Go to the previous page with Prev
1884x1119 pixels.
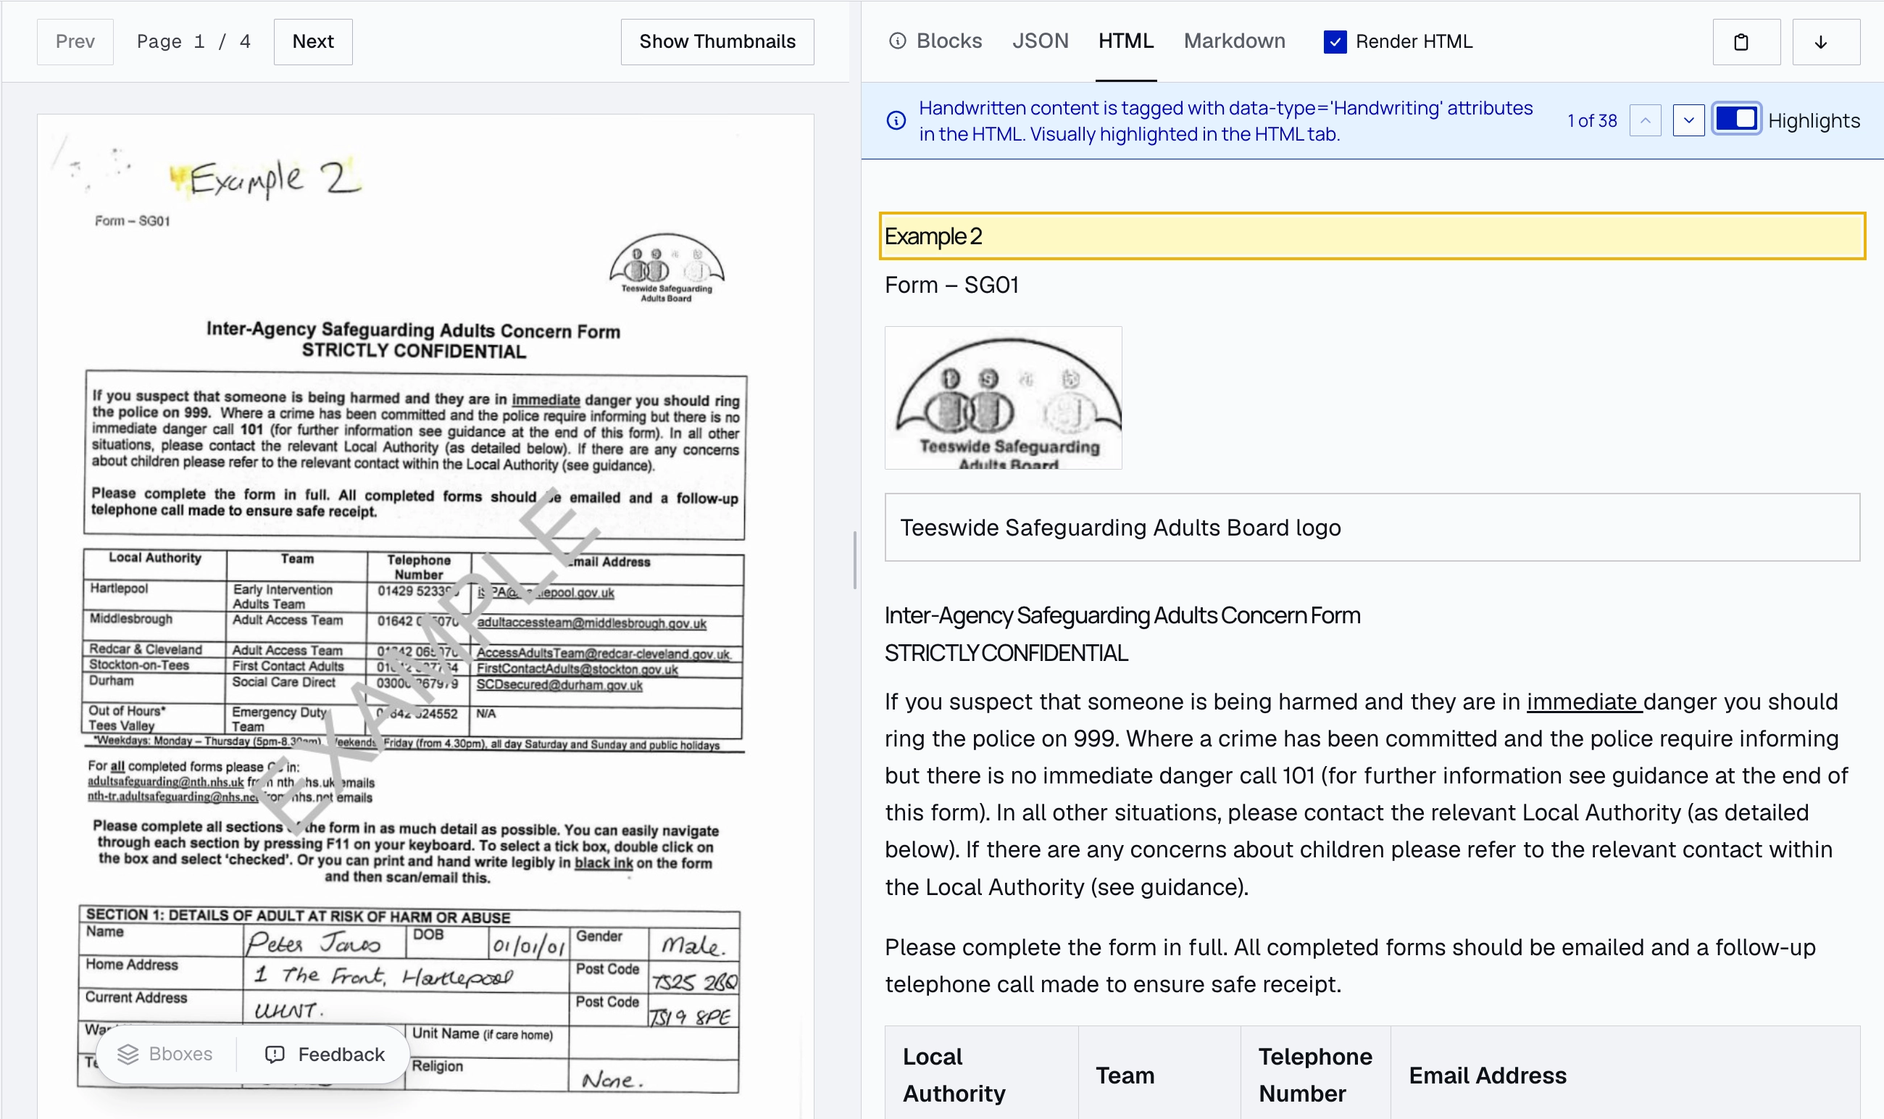(75, 41)
